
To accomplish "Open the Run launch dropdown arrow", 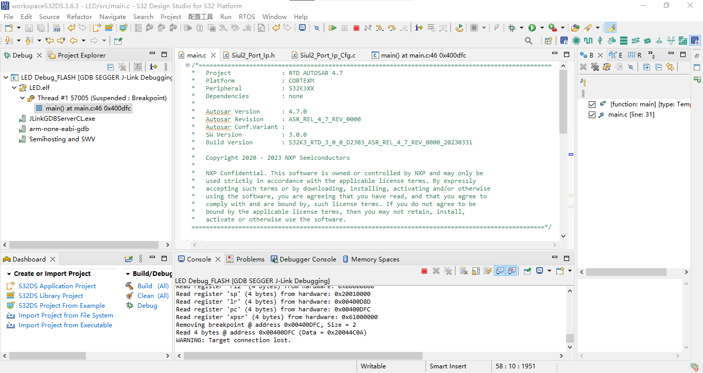I will tap(541, 28).
